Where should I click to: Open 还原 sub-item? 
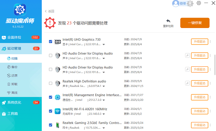[x=21, y=75]
